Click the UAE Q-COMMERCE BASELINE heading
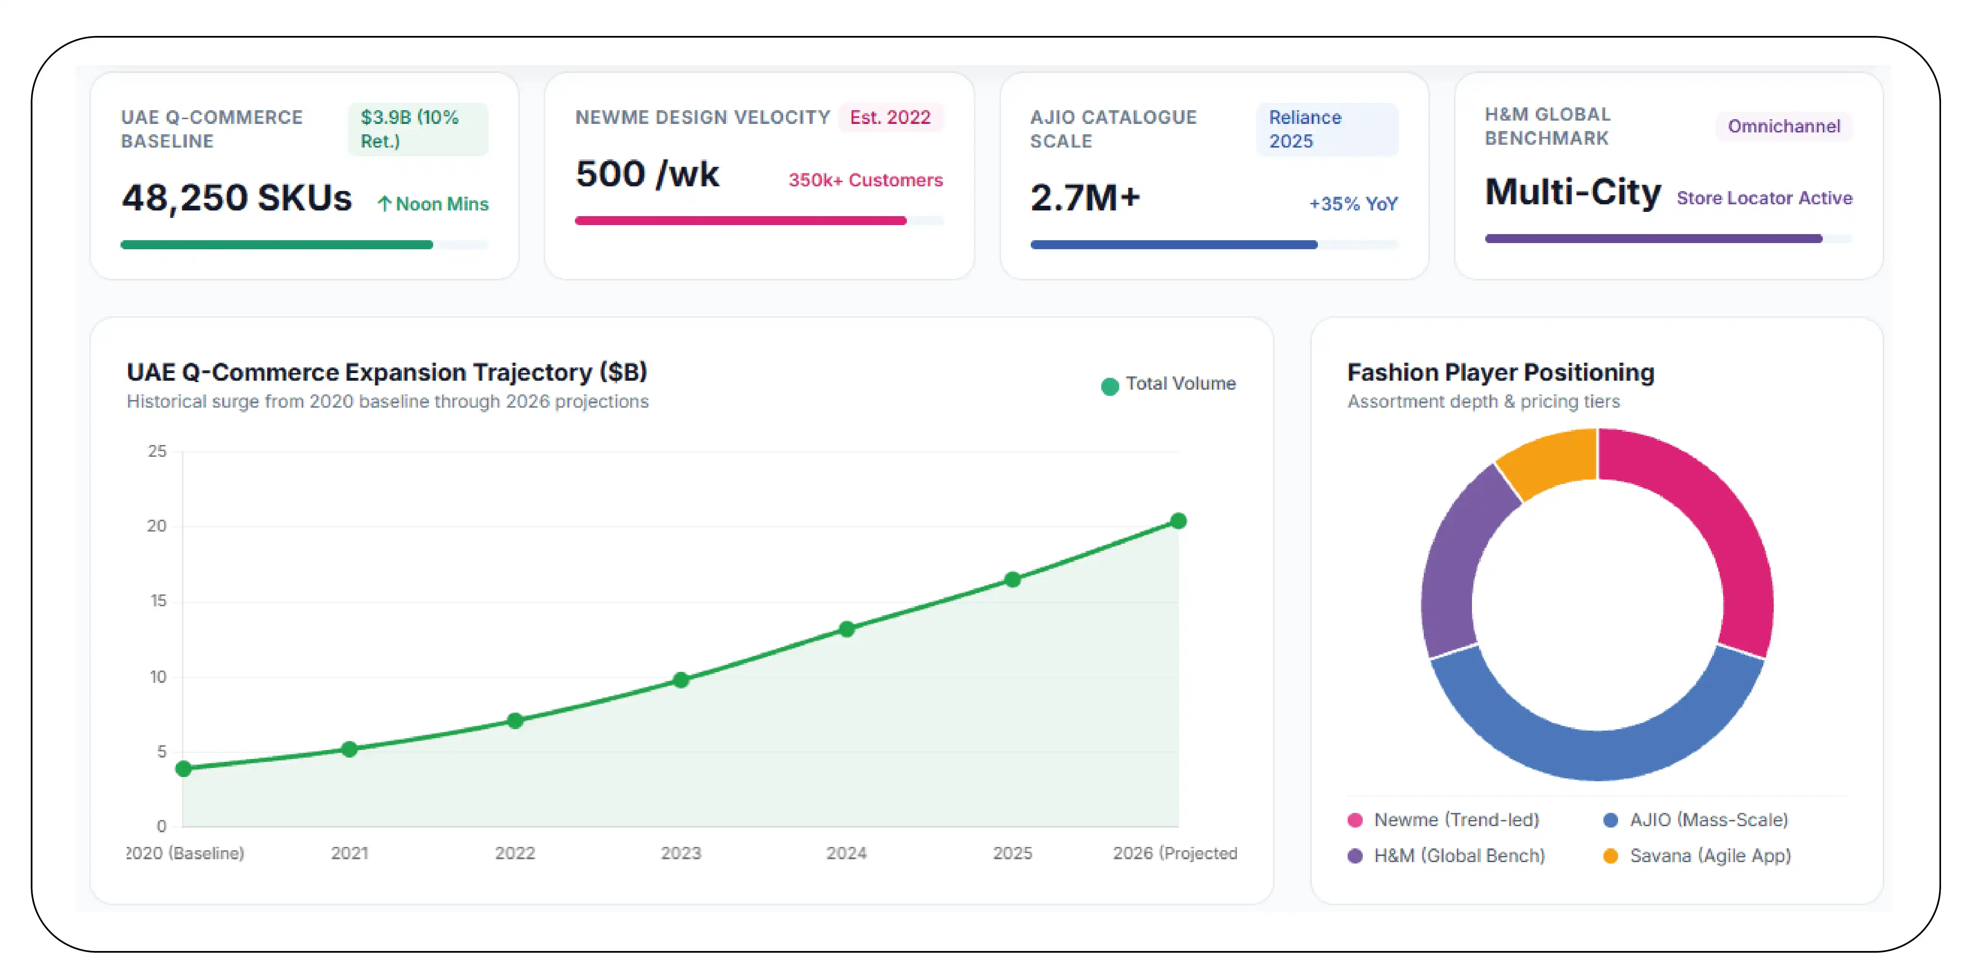Screen dimensions: 1968x977 (x=212, y=129)
